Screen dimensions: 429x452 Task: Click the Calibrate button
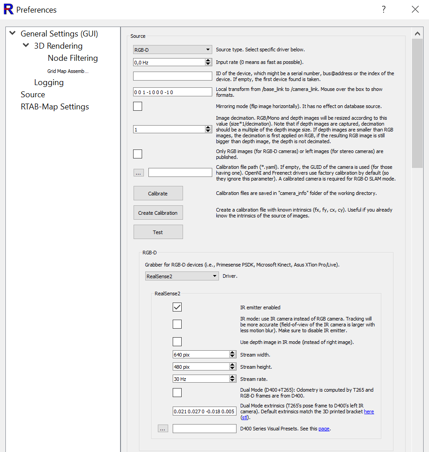(158, 193)
